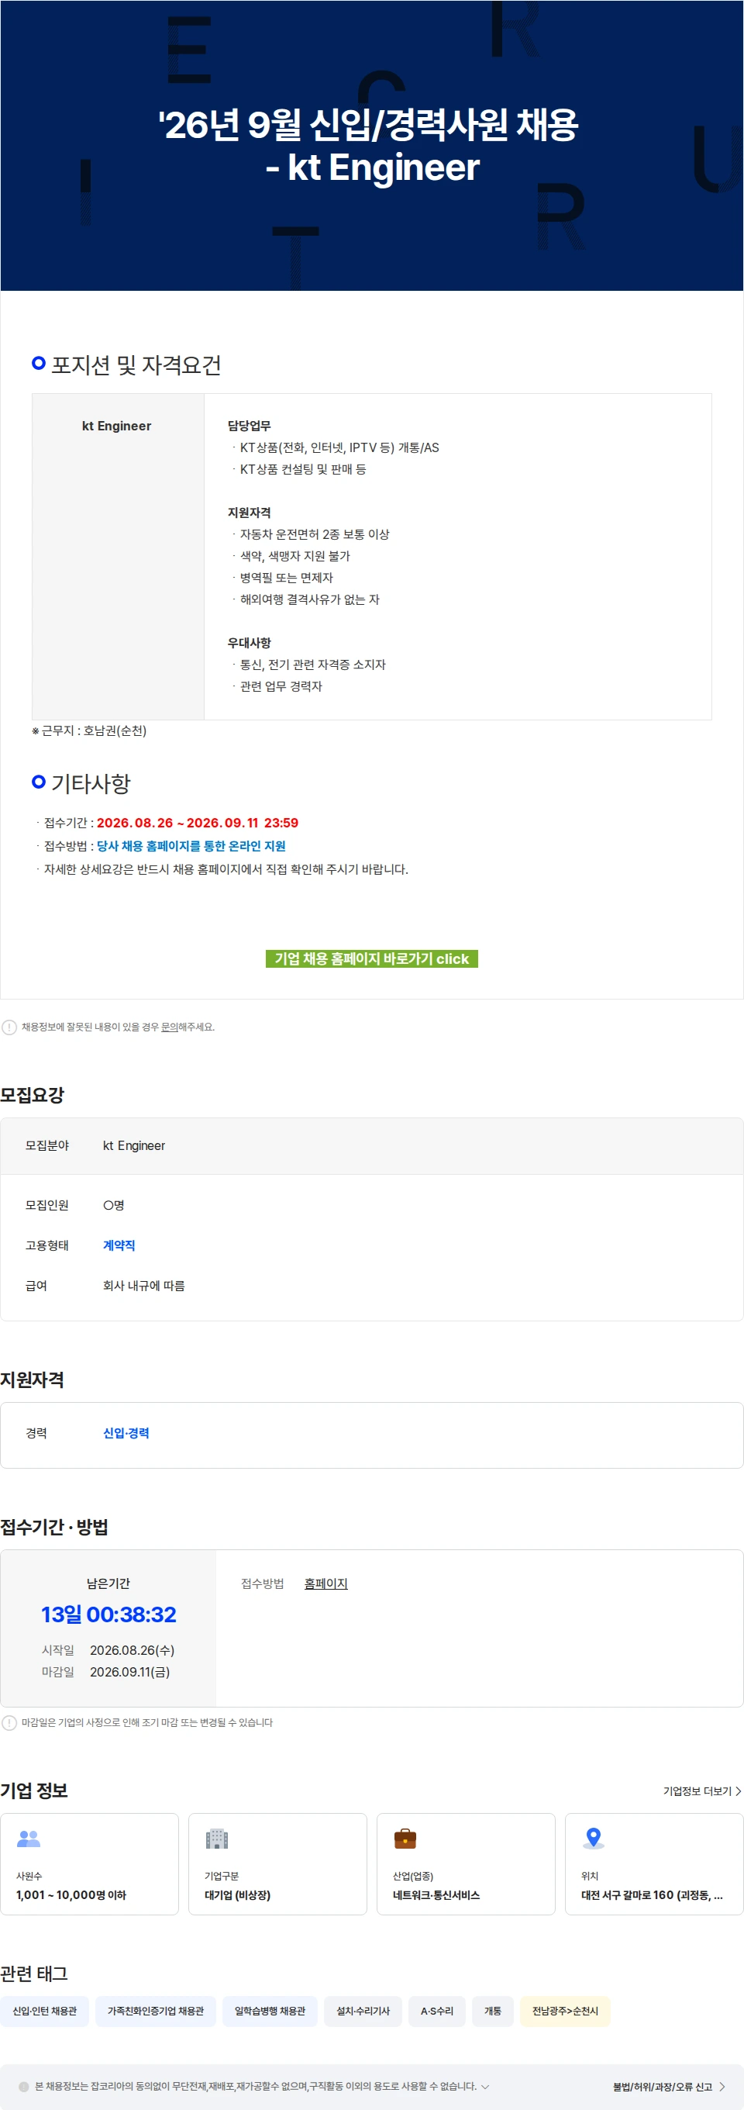The image size is (744, 2110).
Task: Click the info icon beside 채용정보에 잘못된 내용
Action: click(x=9, y=1027)
